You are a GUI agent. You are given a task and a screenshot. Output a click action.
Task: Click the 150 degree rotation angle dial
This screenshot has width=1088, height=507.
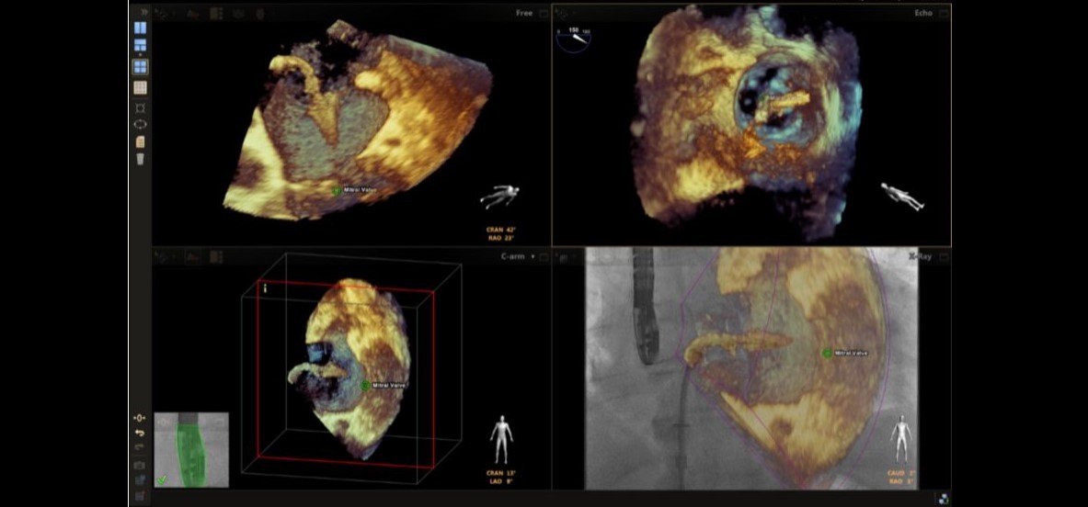[574, 39]
